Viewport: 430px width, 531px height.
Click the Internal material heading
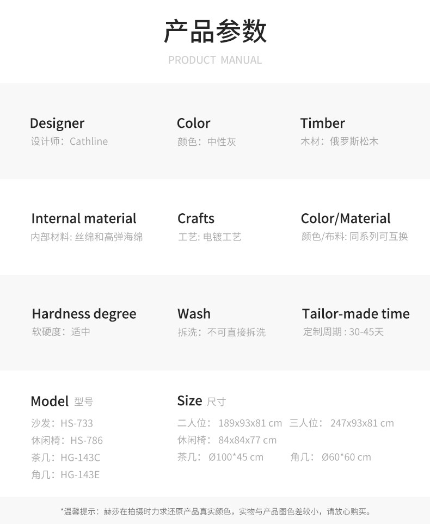tap(84, 219)
